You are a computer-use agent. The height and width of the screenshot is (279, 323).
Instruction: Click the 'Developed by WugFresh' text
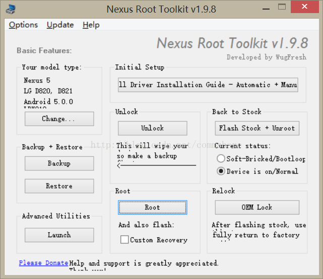(x=267, y=57)
